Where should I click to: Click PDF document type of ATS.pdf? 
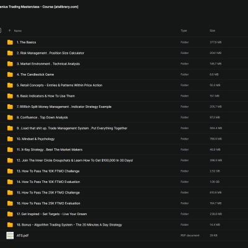click(190, 236)
